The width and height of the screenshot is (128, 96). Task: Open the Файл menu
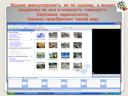(x=10, y=26)
